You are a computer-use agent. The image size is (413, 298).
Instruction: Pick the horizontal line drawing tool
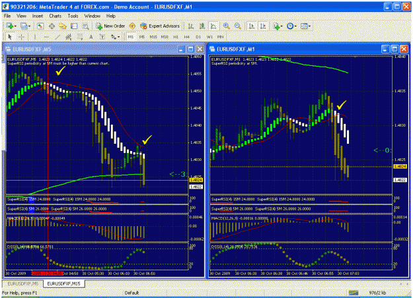(x=46, y=37)
